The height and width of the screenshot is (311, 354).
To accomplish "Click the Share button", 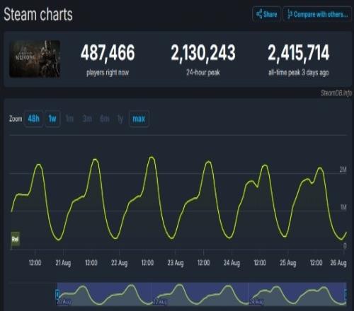I will (266, 14).
